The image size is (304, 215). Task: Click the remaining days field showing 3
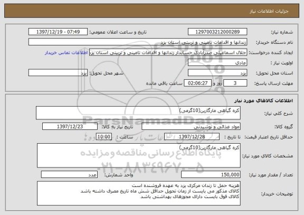click(235, 83)
